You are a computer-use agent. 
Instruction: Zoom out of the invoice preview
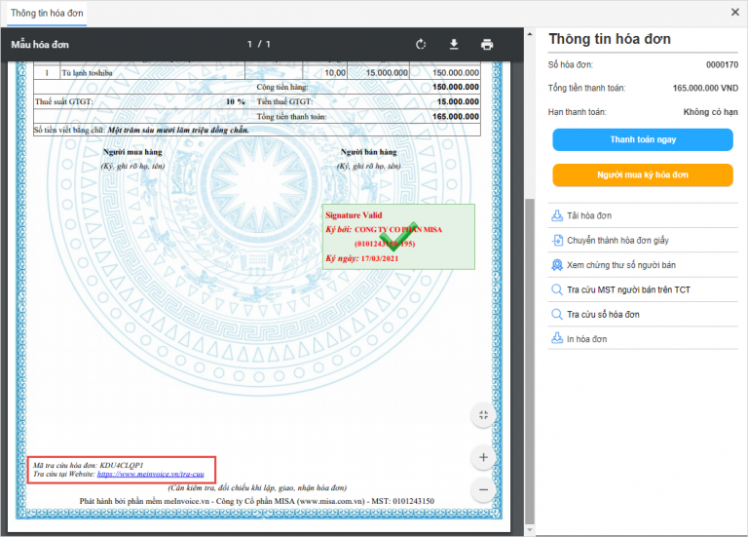click(x=483, y=490)
